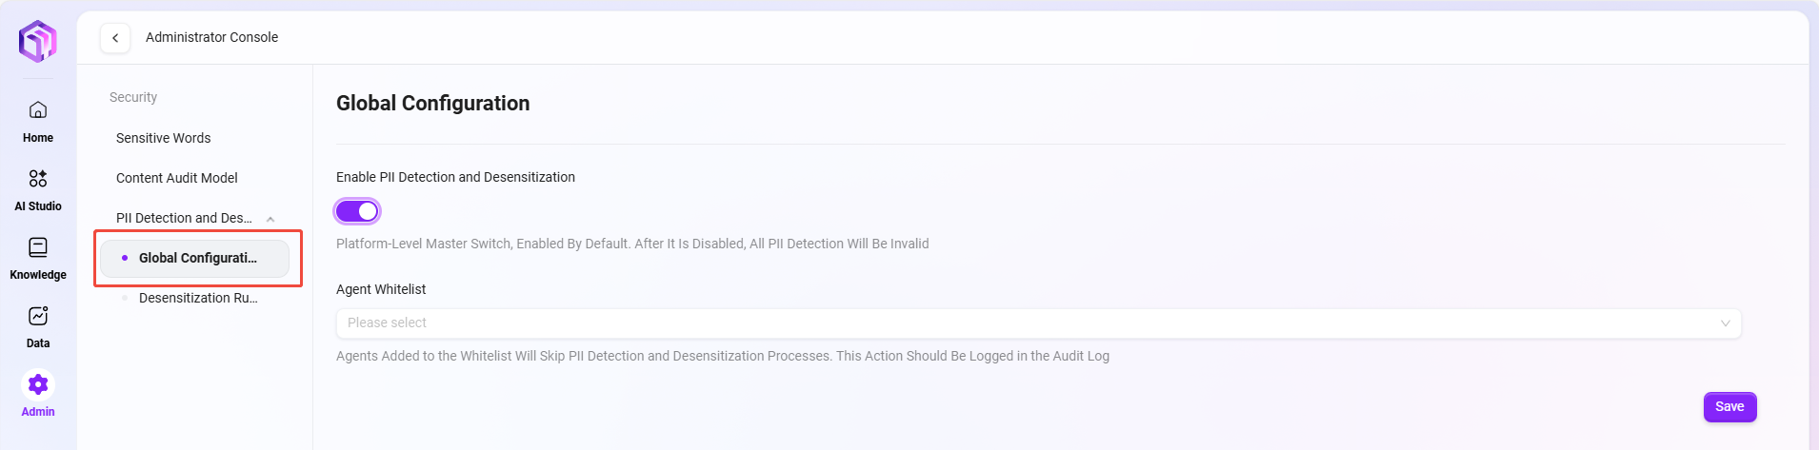1819x450 pixels.
Task: Click the PII Detection and Desensitization menu label
Action: (x=184, y=218)
